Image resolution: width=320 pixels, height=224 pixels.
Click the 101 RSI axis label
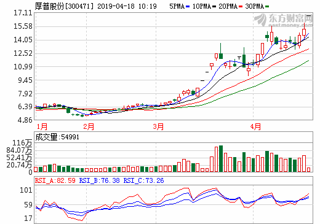(26, 190)
